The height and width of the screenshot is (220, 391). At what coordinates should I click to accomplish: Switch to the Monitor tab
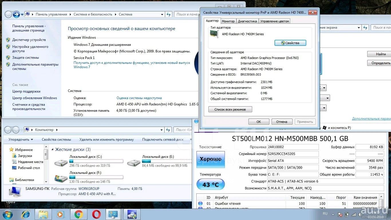(228, 21)
